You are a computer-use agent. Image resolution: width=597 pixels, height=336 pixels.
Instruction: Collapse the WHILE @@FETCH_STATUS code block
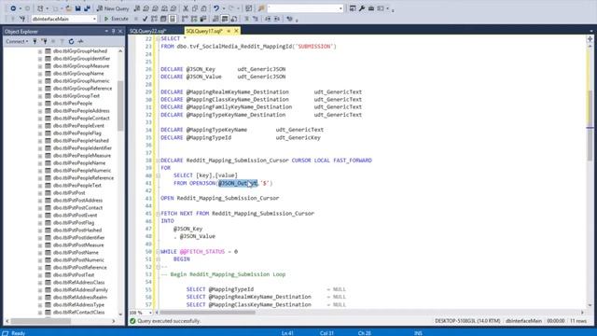pos(158,252)
